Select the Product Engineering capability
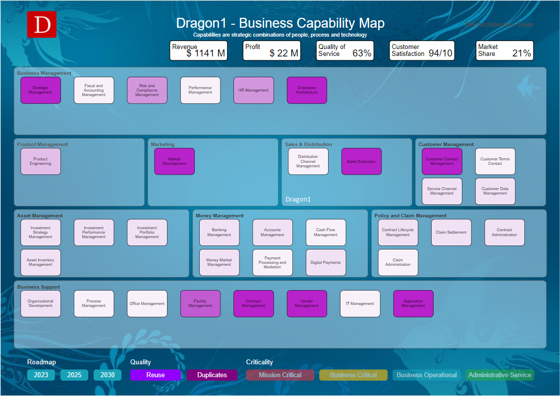This screenshot has height=396, width=560. click(41, 161)
